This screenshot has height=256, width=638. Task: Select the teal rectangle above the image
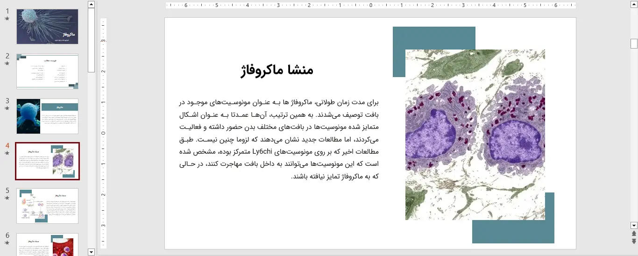tap(434, 38)
